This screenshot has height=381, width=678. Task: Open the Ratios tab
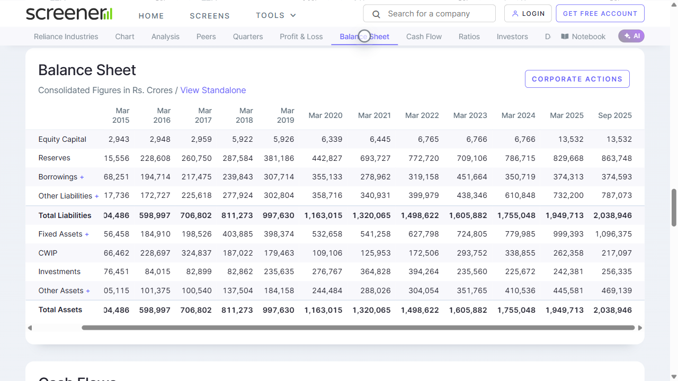pos(469,37)
